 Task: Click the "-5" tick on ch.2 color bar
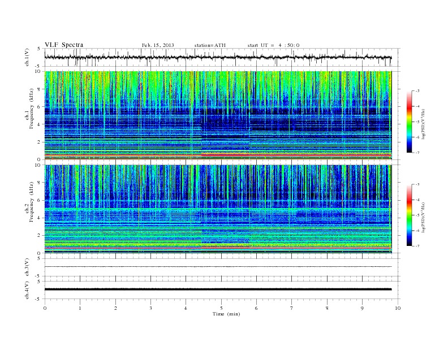(x=417, y=215)
